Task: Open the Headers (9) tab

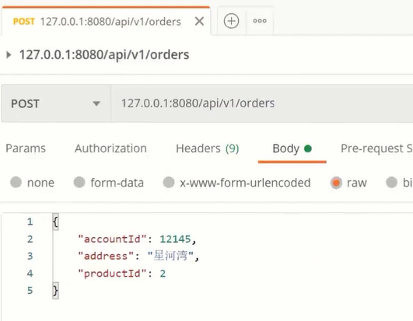Action: coord(208,148)
